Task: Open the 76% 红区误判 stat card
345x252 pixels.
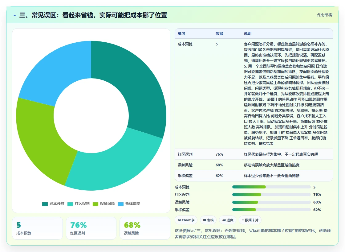Action: pos(91,228)
